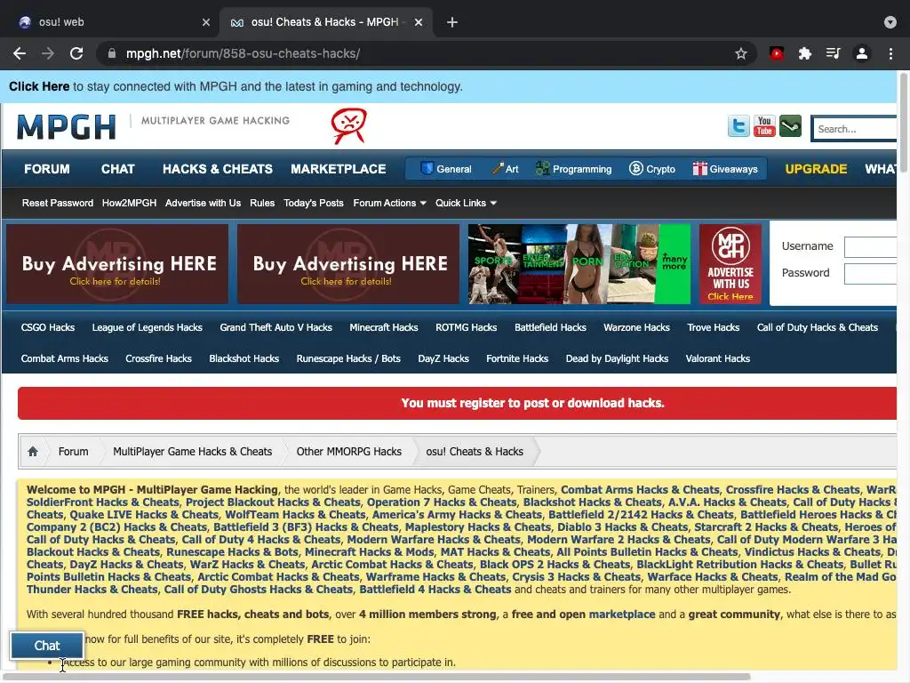Viewport: 910px width, 683px height.
Task: Open Dead by Daylight Hacks link
Action: [617, 359]
